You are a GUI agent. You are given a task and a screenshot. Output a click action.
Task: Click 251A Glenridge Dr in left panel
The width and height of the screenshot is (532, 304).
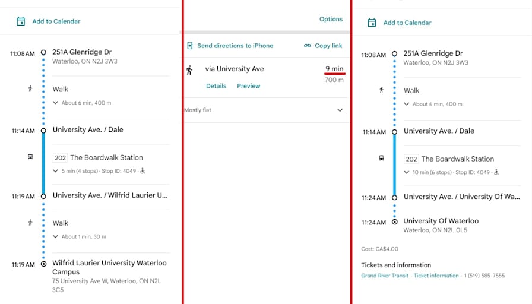[x=82, y=52]
